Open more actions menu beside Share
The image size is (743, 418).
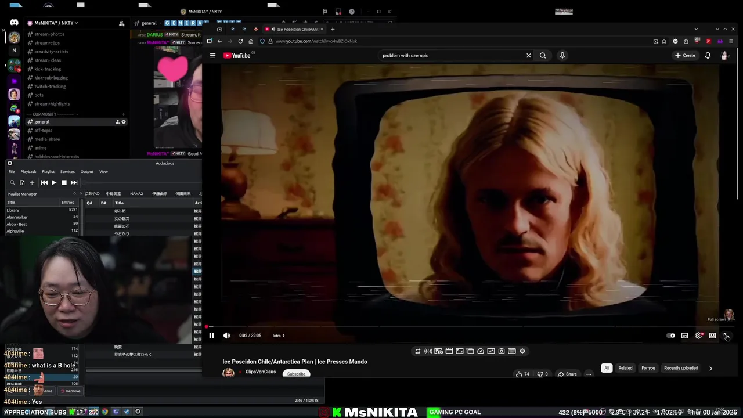coord(589,374)
